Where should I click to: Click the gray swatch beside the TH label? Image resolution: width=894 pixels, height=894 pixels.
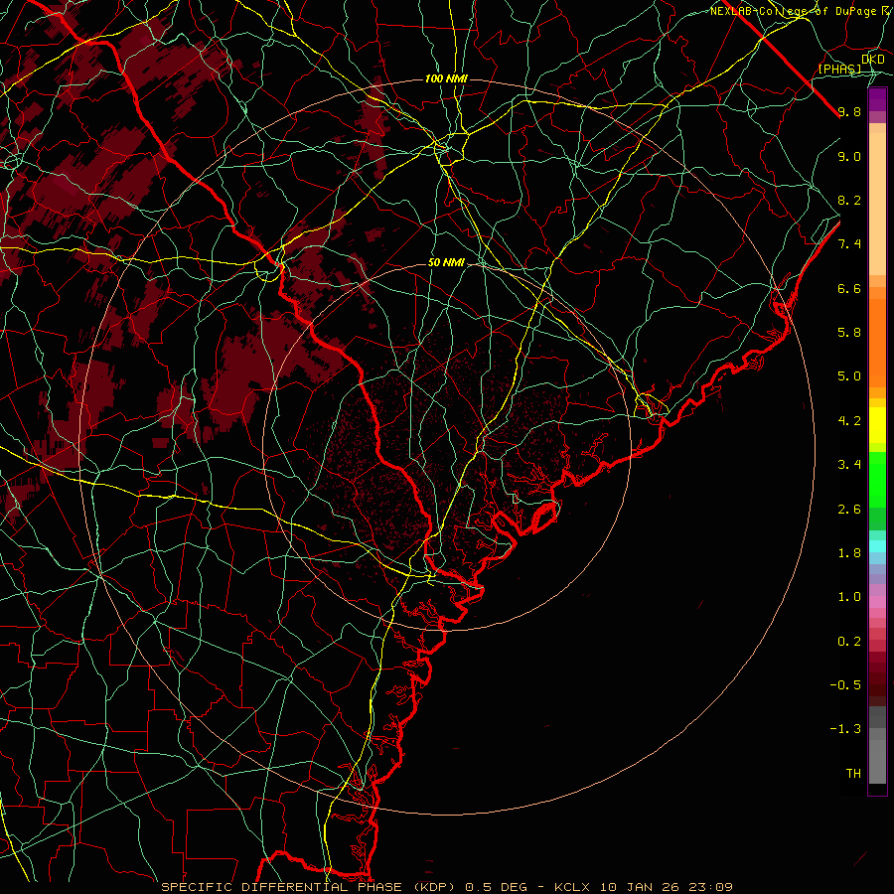point(877,764)
